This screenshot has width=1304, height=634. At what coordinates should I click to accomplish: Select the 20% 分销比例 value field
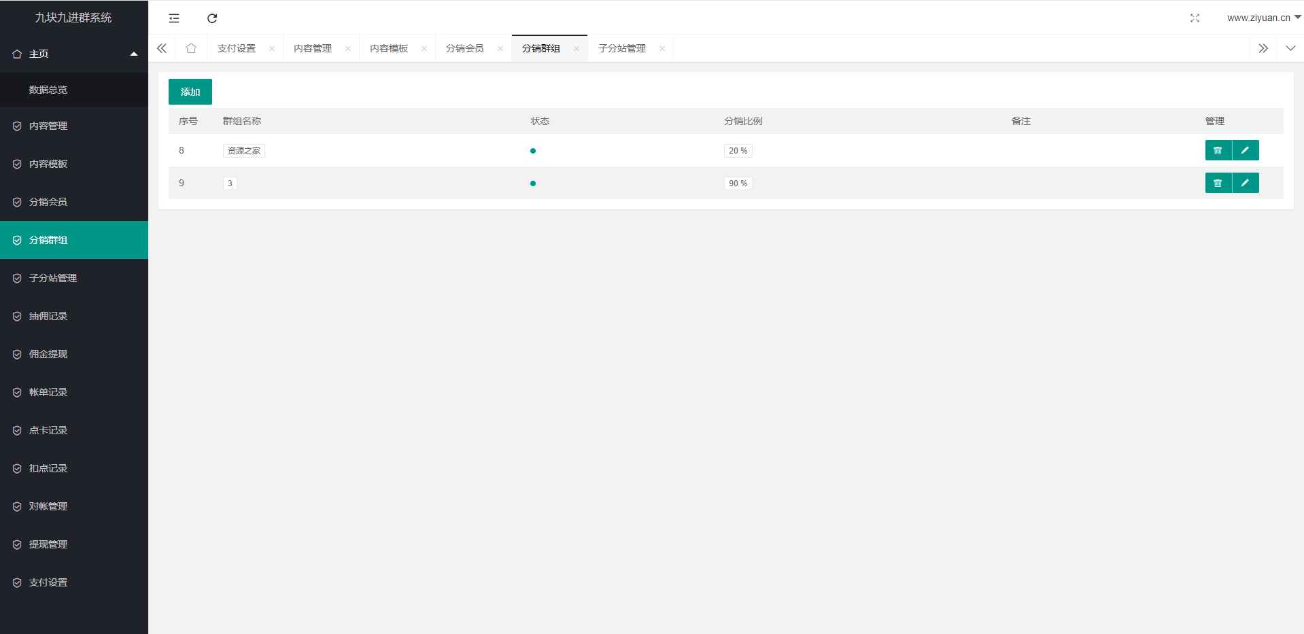[x=737, y=150]
